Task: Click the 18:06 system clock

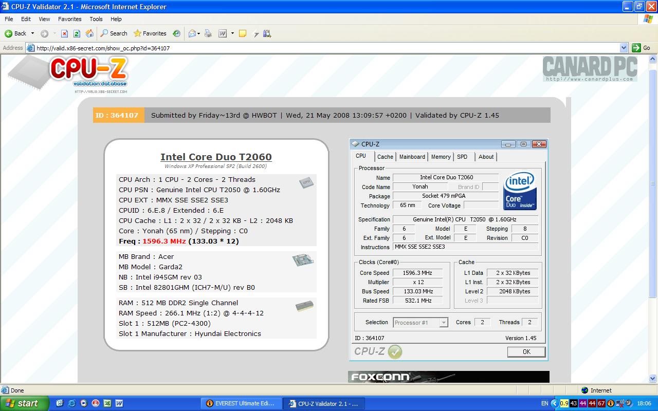Action: [644, 403]
